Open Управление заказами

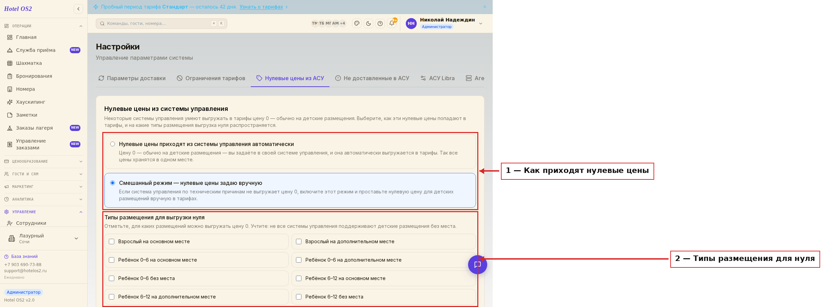tap(43, 144)
